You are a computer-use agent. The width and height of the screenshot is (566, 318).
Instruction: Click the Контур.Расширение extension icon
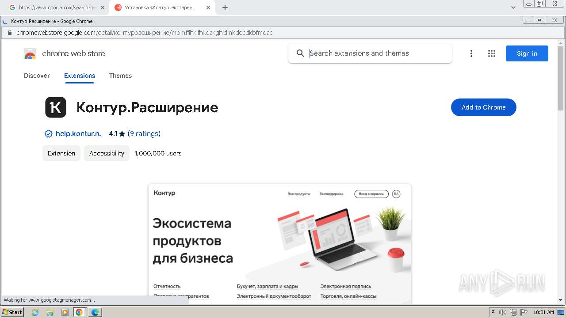point(56,107)
